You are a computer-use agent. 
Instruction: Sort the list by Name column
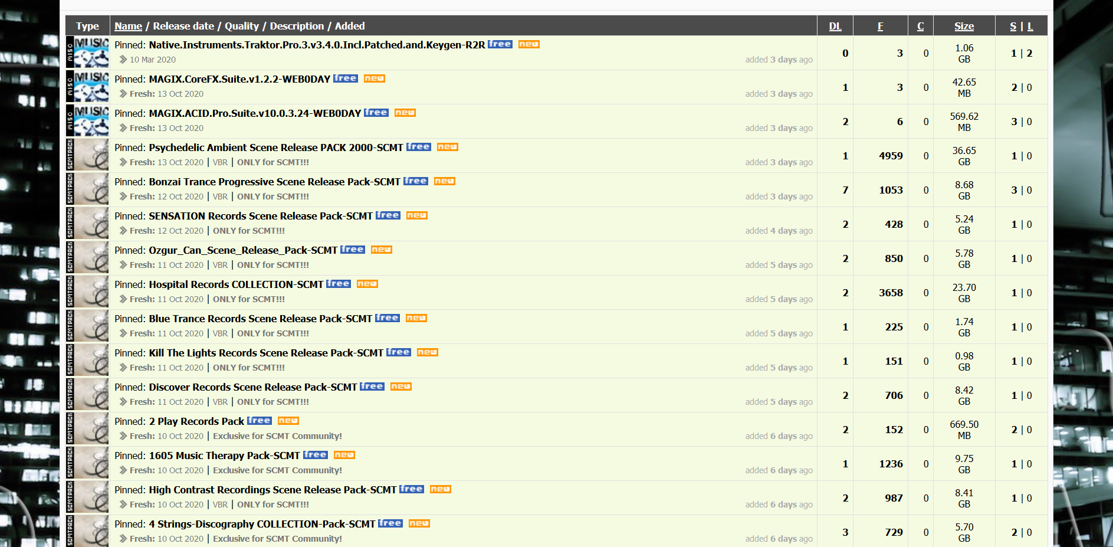[128, 26]
